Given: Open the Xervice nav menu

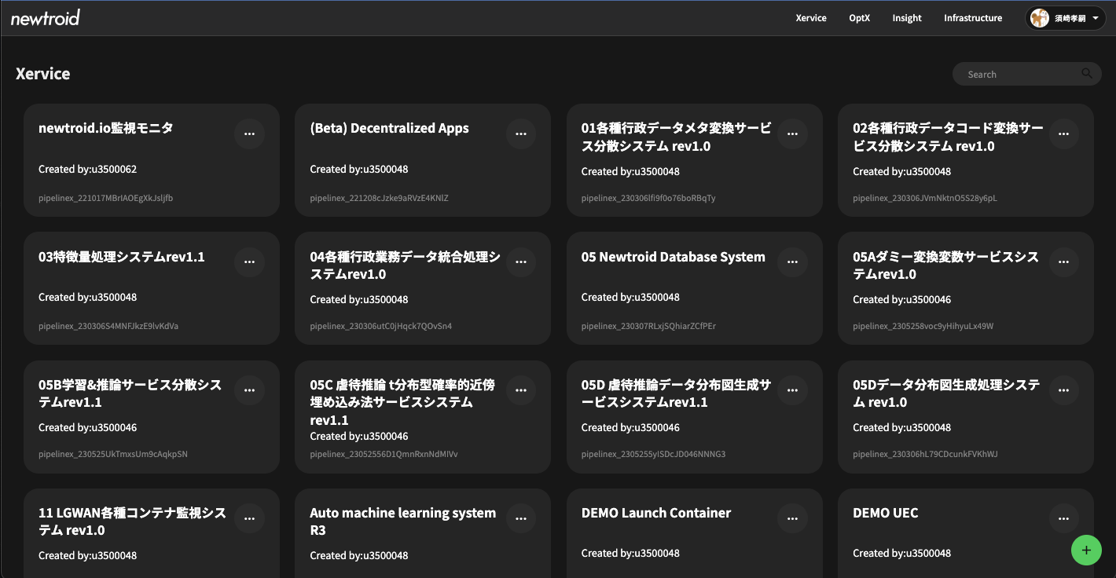Looking at the screenshot, I should tap(811, 18).
